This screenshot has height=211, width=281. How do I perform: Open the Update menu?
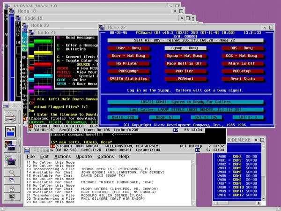pos(84,157)
